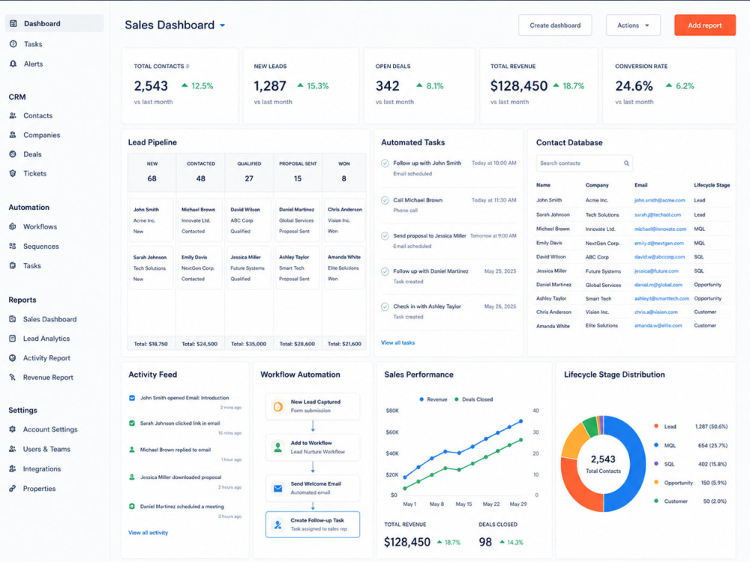This screenshot has height=562, width=750.
Task: Open the Actions dropdown
Action: (x=633, y=25)
